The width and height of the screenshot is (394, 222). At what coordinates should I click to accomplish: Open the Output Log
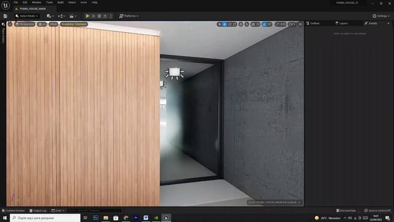click(38, 210)
